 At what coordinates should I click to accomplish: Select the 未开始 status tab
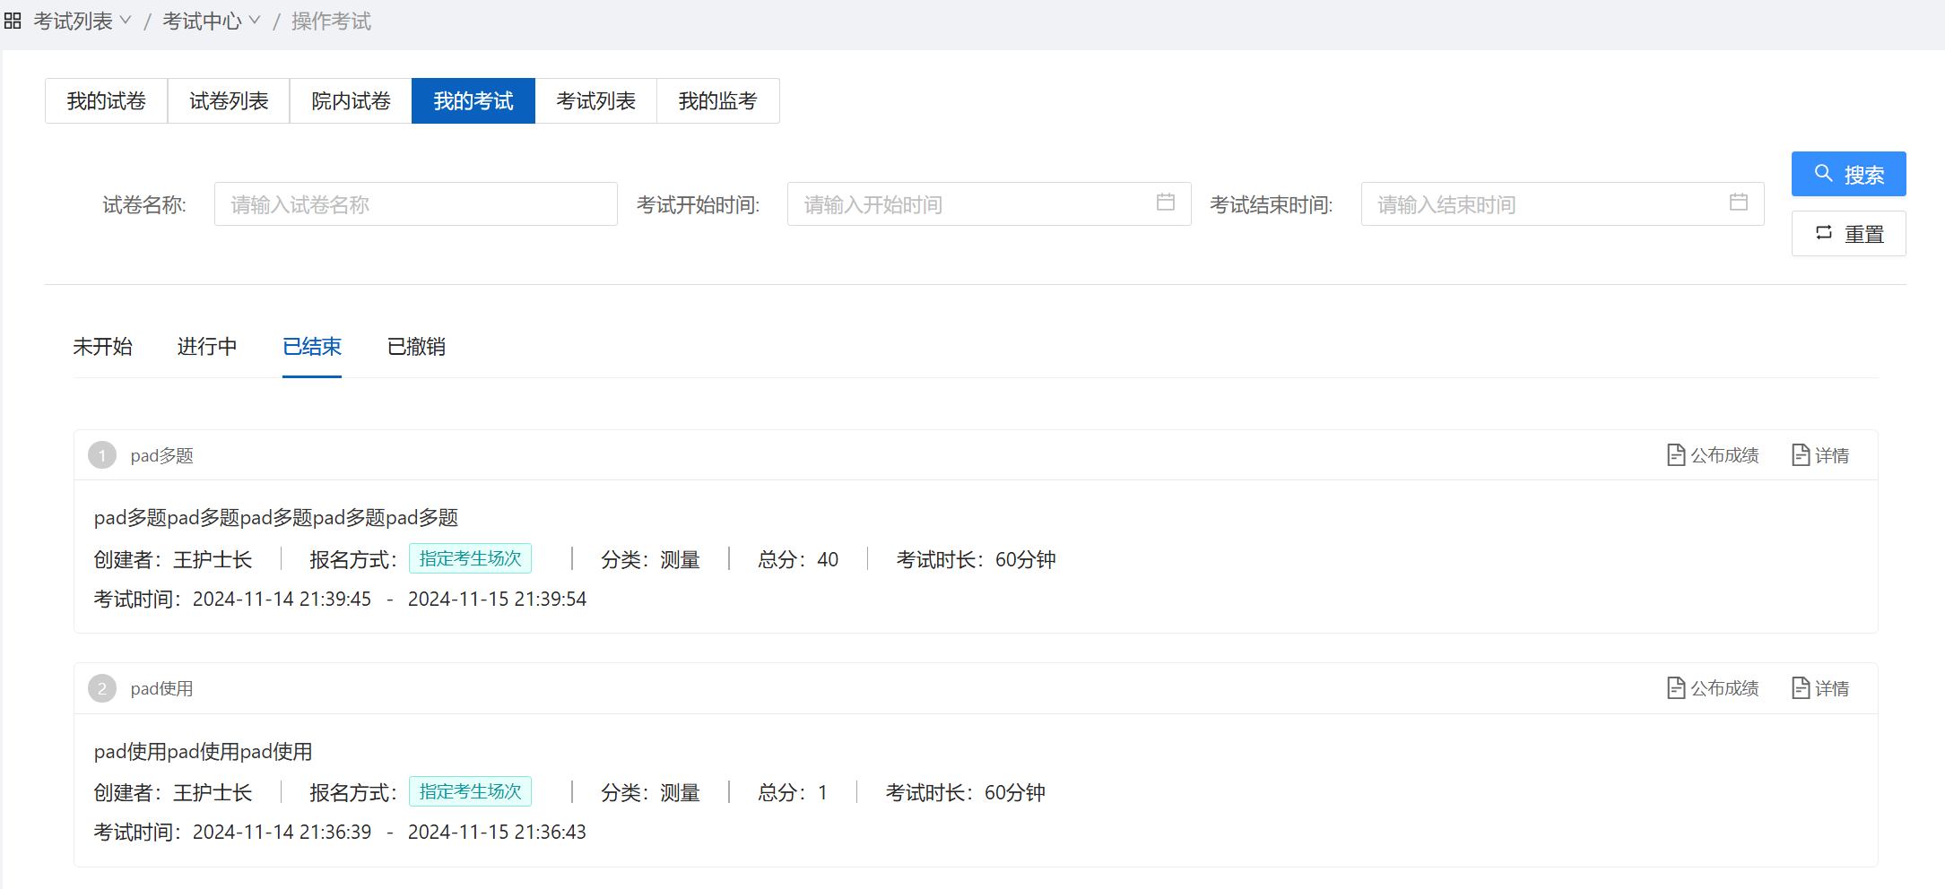click(x=102, y=347)
